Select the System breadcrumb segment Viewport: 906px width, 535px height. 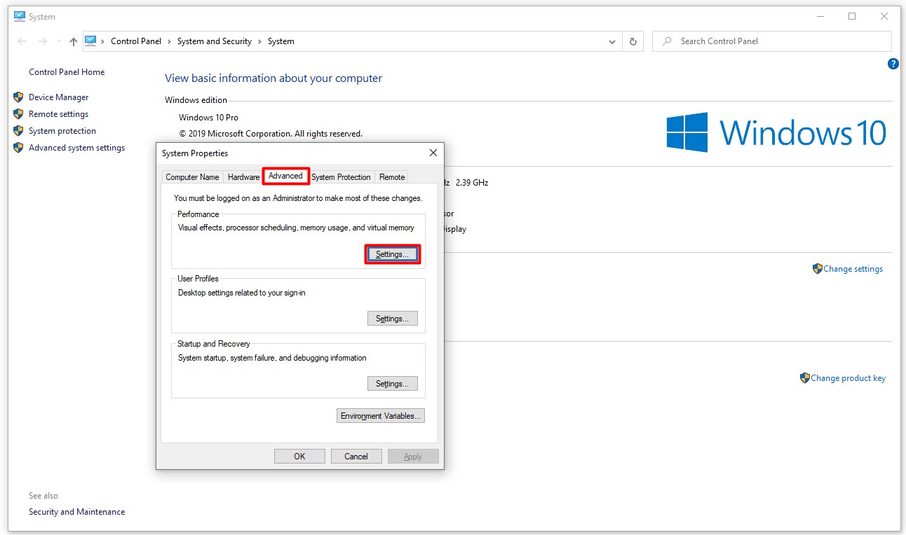(x=281, y=41)
